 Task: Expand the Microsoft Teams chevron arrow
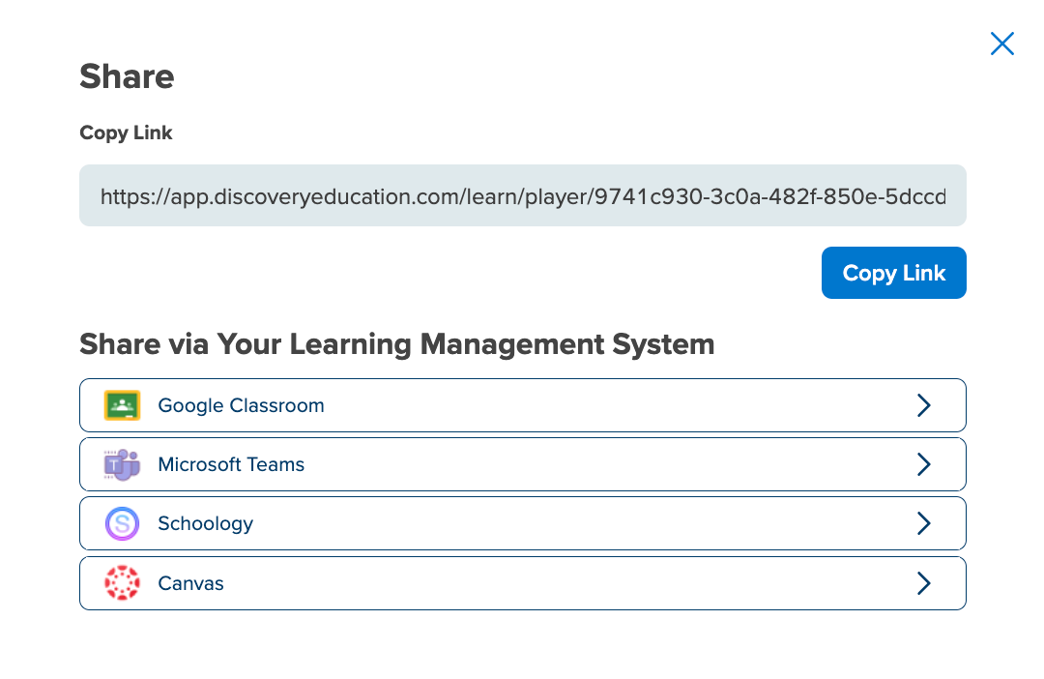(x=923, y=464)
